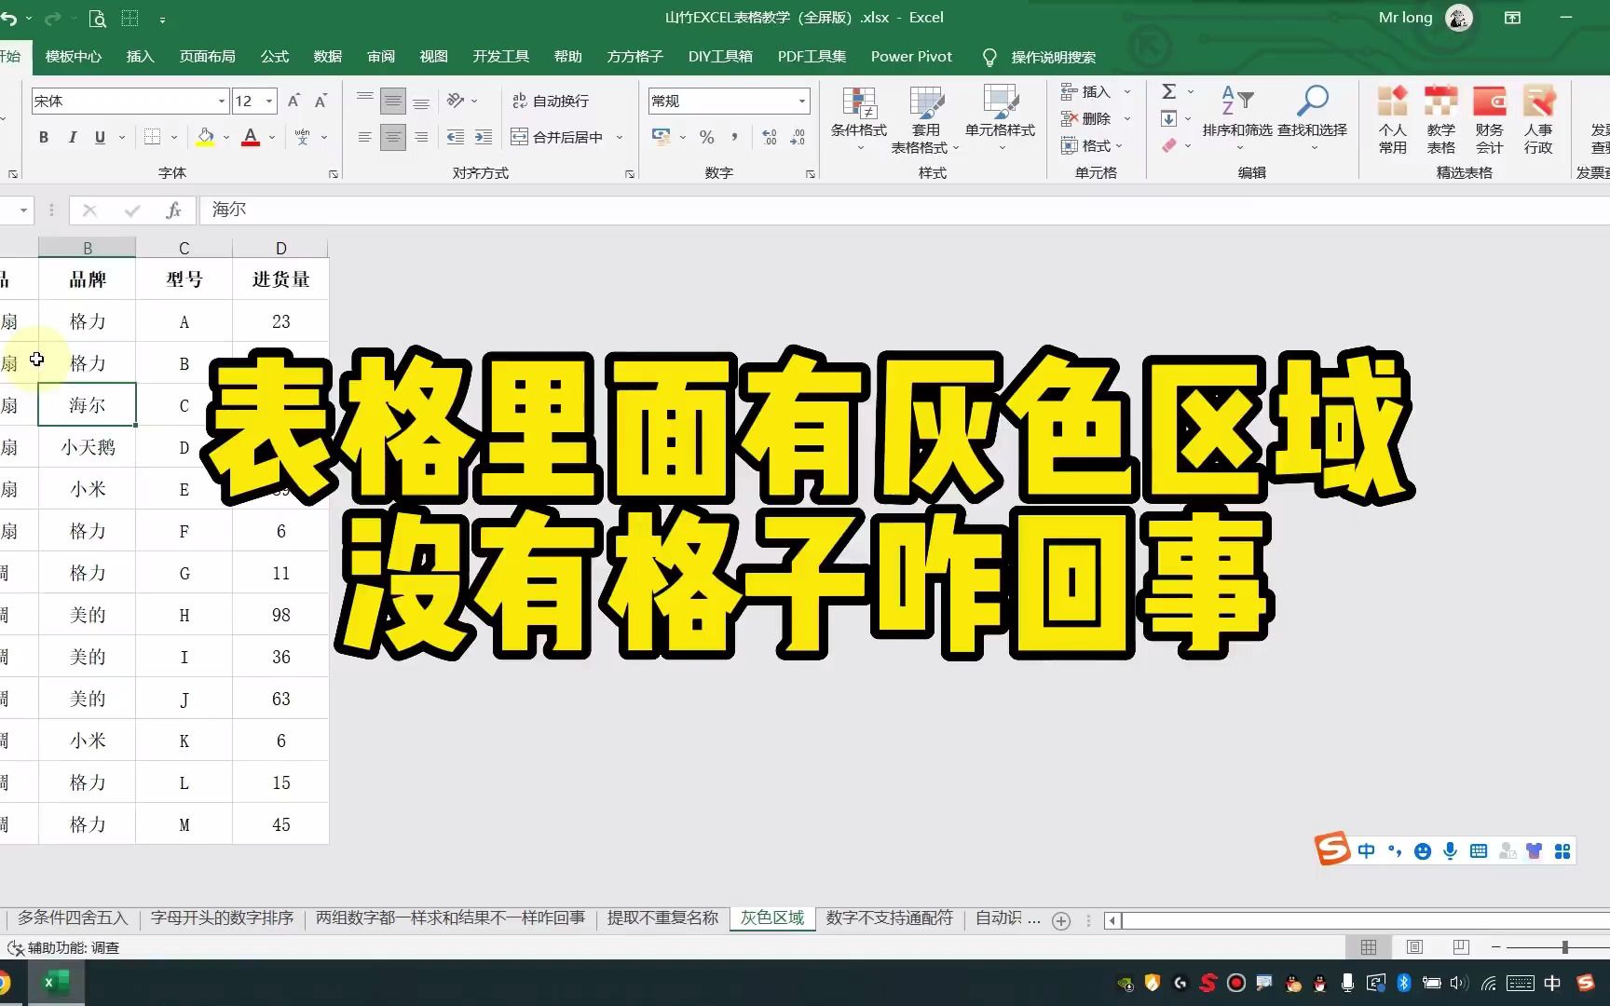Click the formula bar input
The image size is (1610, 1006).
[x=904, y=211]
